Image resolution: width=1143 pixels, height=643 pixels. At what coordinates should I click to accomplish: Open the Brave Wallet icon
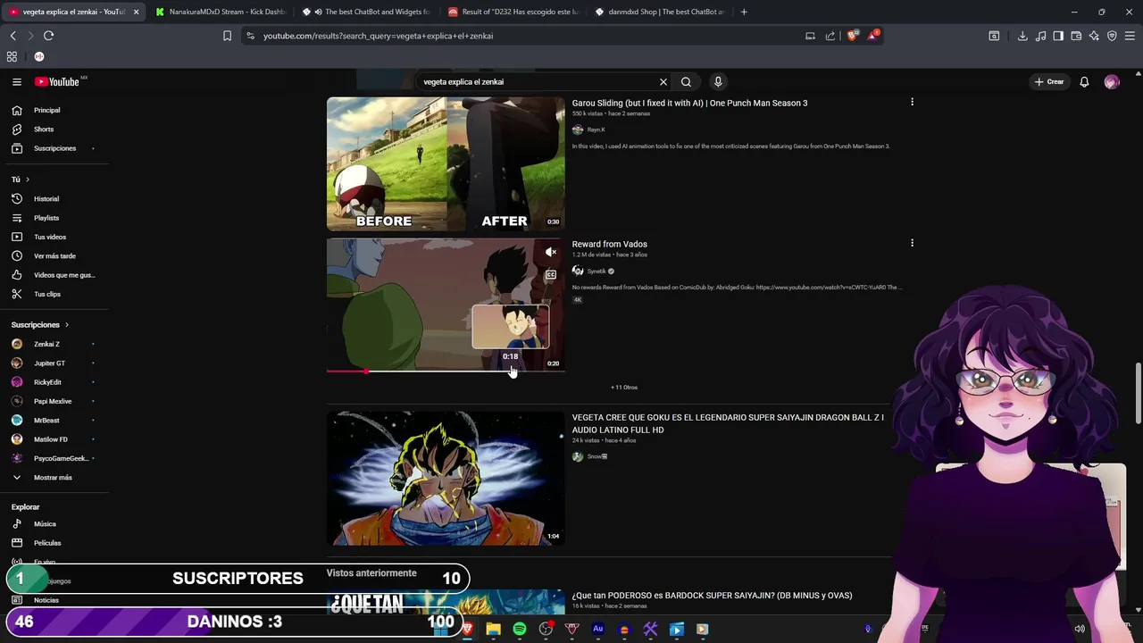(x=1076, y=36)
